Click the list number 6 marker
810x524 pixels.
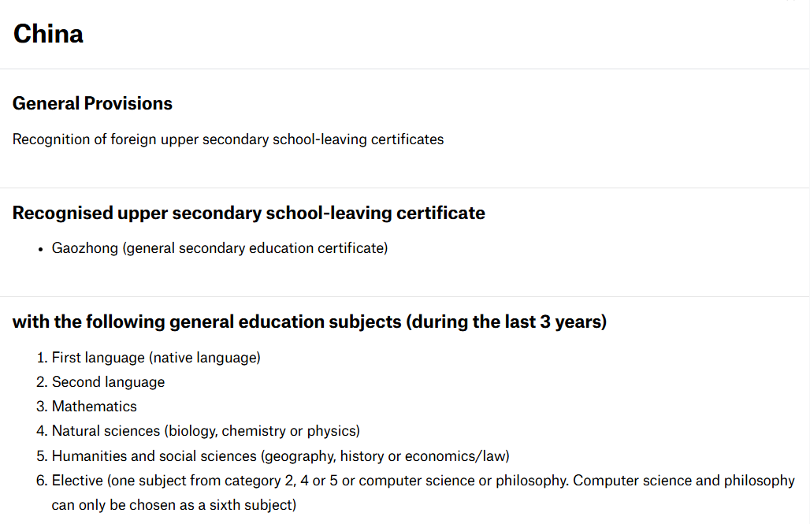coord(42,481)
